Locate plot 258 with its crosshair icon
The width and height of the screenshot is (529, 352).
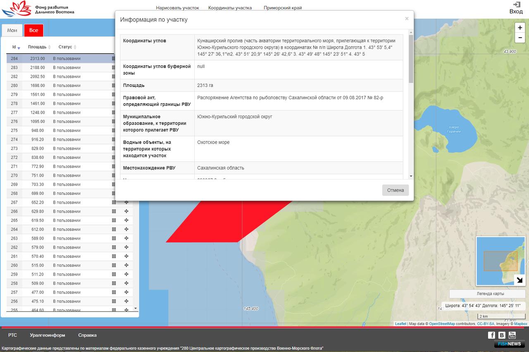(126, 283)
